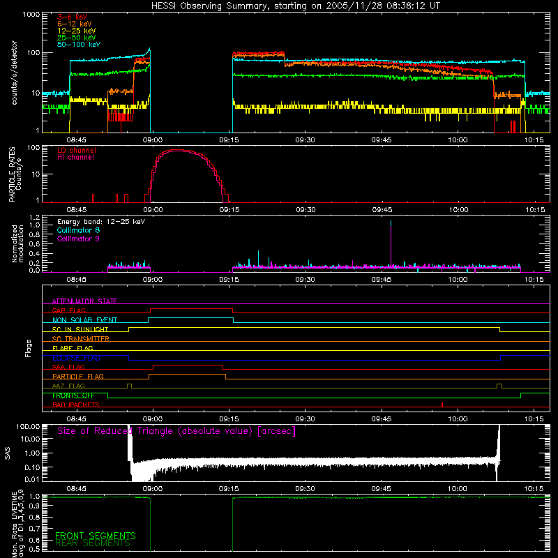
Task: Select the red 3-6 keV legend label
Action: [x=72, y=17]
